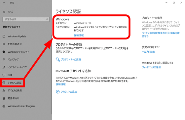Viewport: 185px width, 120px height.
Task: Click the Windows セキュリティ shield icon
Action: coord(4,52)
